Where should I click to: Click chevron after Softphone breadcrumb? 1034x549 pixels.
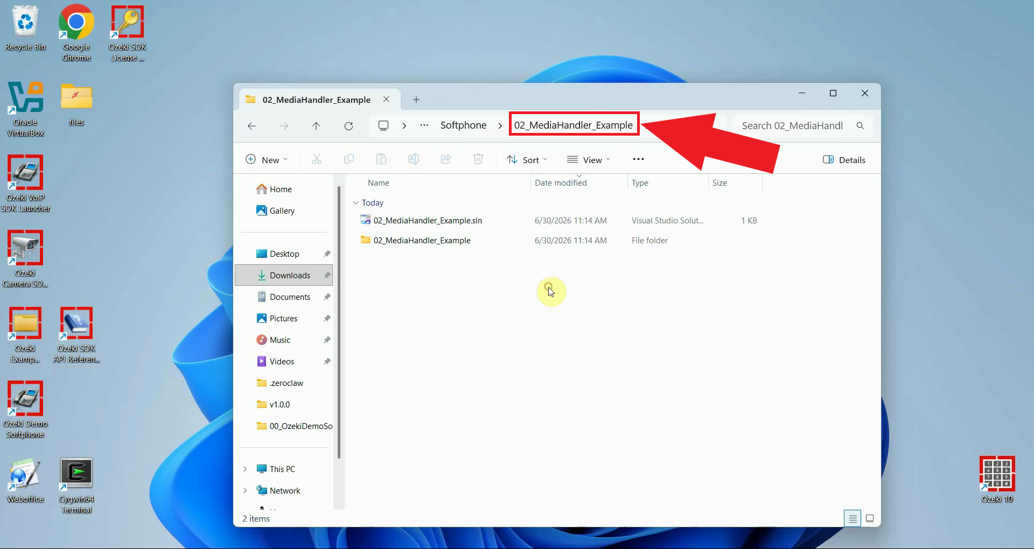click(500, 125)
